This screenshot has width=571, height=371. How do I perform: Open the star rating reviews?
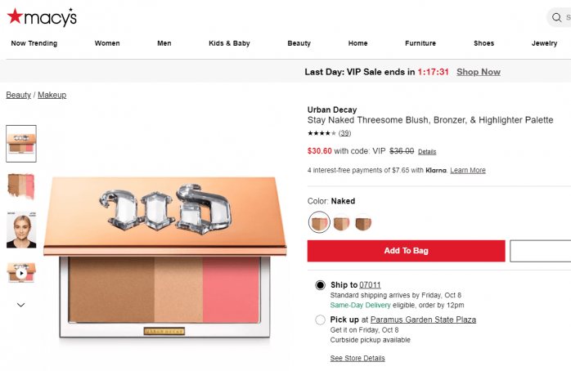329,133
